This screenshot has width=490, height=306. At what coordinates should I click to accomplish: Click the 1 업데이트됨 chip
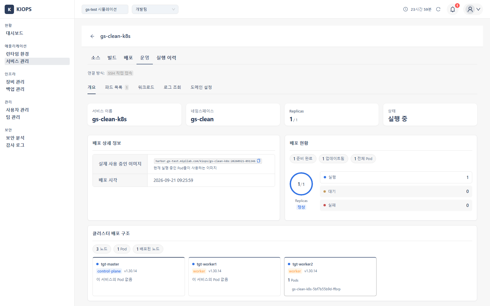333,159
